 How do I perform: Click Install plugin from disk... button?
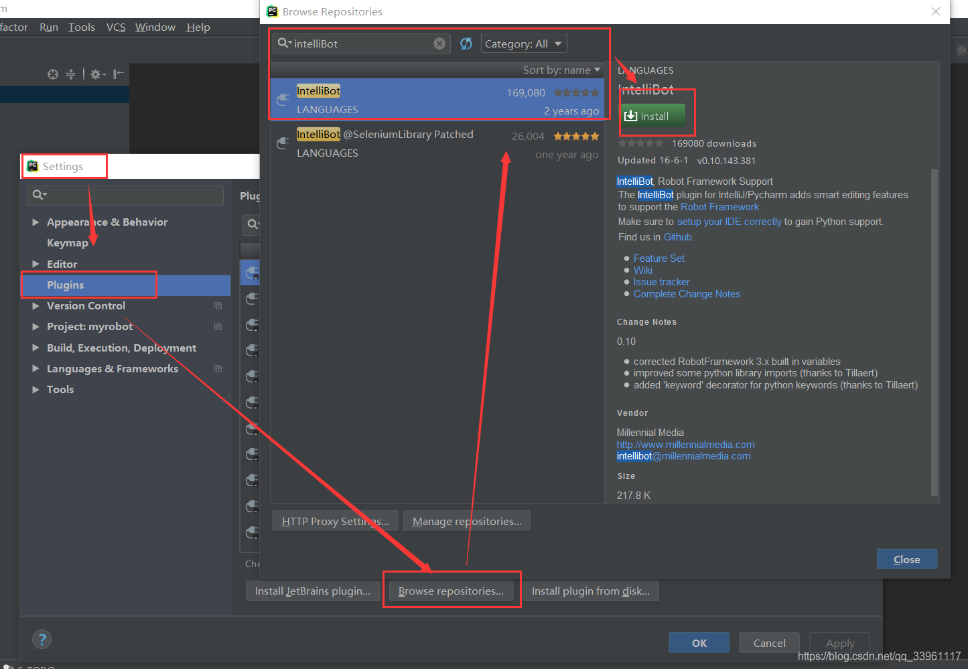coord(590,591)
